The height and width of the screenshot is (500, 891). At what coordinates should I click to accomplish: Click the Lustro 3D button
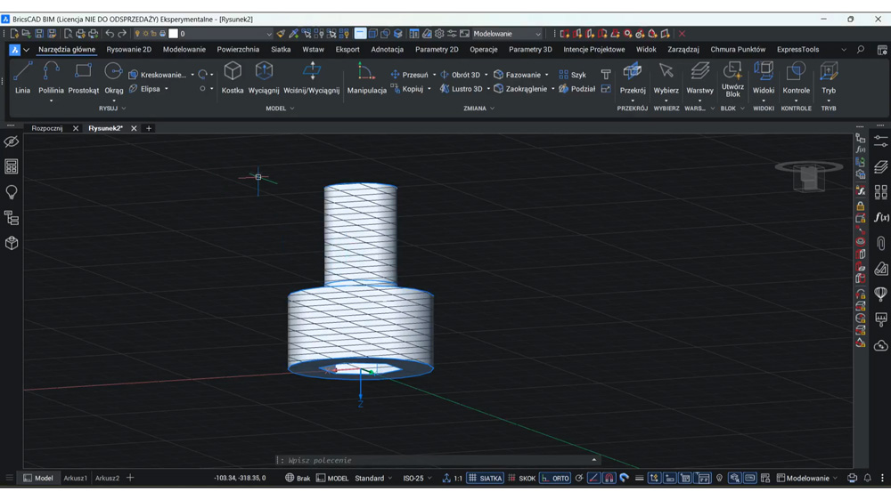461,89
